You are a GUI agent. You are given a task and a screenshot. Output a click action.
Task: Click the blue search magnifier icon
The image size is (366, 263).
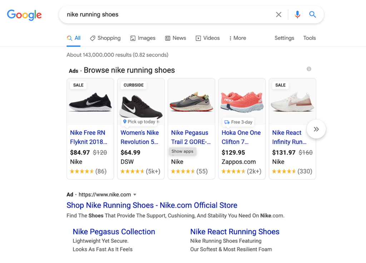[x=312, y=14]
